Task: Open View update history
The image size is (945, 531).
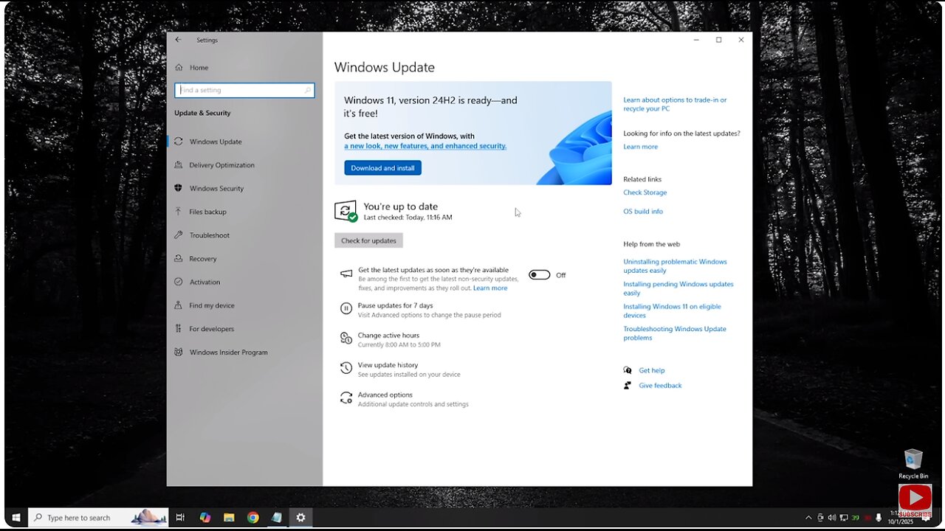Action: click(x=388, y=365)
